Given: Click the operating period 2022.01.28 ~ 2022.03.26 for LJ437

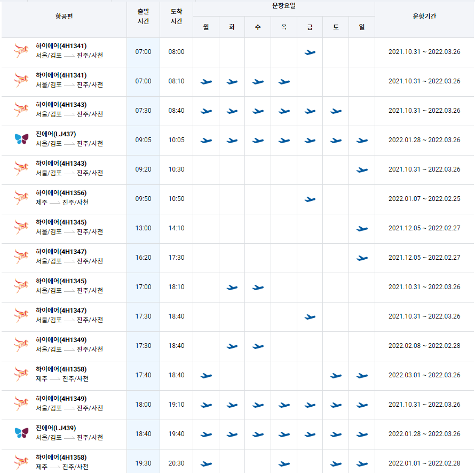Looking at the screenshot, I should click(x=424, y=139).
